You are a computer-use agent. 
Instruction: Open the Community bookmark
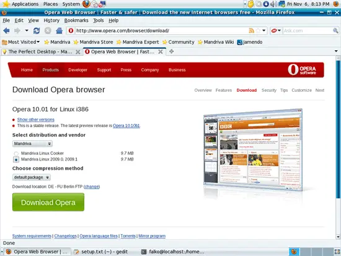pos(179,42)
